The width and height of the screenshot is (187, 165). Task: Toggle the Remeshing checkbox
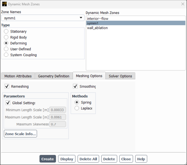pos(7,87)
